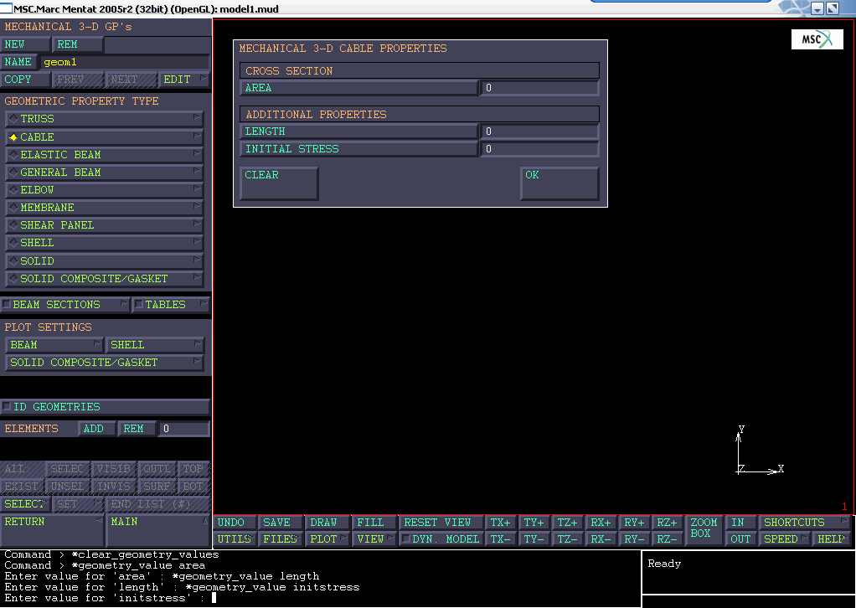Image resolution: width=856 pixels, height=608 pixels.
Task: Choose ELASTIC BEAM property type
Action: (104, 155)
